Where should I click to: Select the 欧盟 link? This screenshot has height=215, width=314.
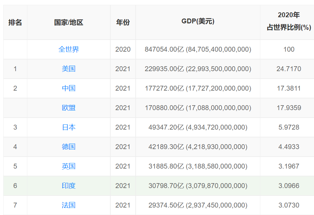[69, 108]
